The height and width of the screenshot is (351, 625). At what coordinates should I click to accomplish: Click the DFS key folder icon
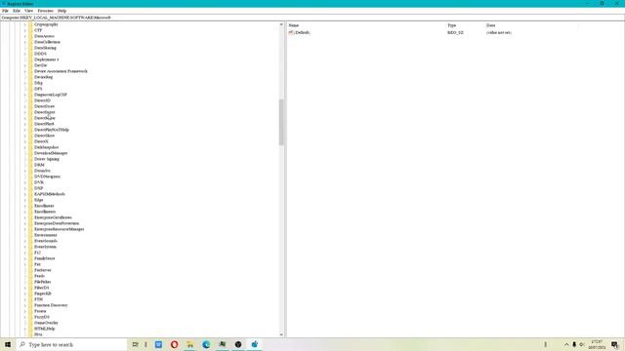click(30, 89)
